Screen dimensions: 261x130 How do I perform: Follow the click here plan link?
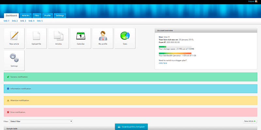click(163, 63)
